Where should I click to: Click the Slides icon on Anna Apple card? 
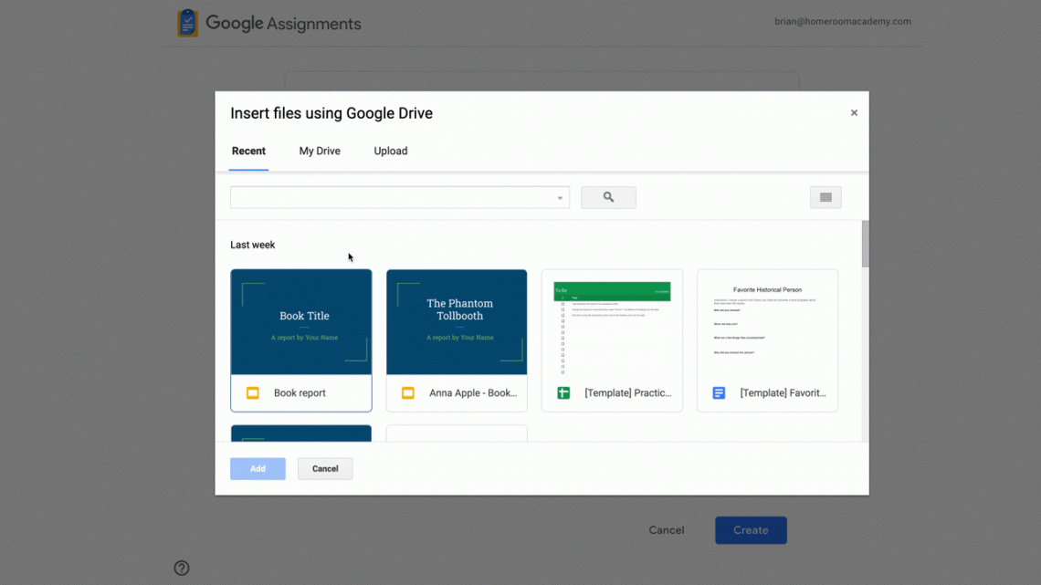pyautogui.click(x=407, y=393)
